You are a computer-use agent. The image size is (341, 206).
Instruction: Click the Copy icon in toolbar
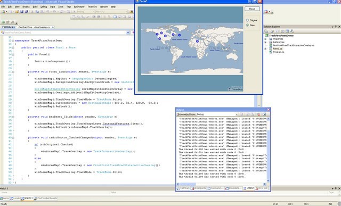click(37, 12)
